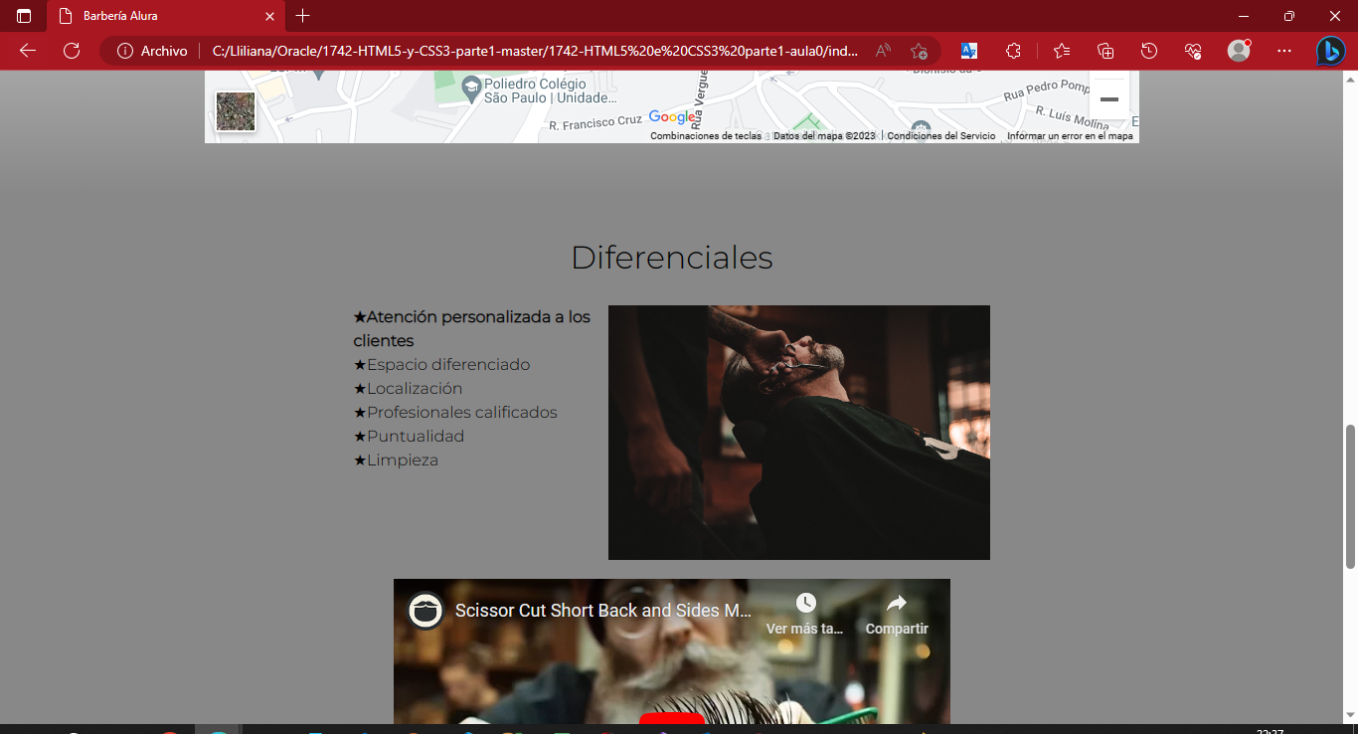Click the Profesionales calificados list item

(x=455, y=413)
